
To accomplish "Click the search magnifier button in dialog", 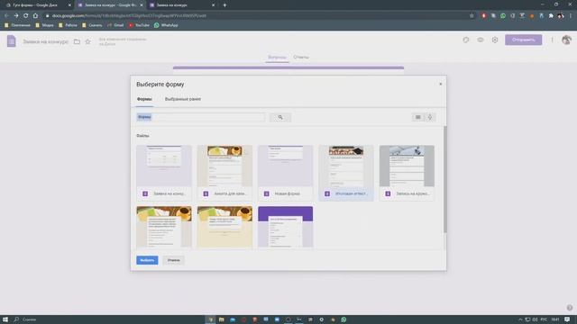I will 280,117.
